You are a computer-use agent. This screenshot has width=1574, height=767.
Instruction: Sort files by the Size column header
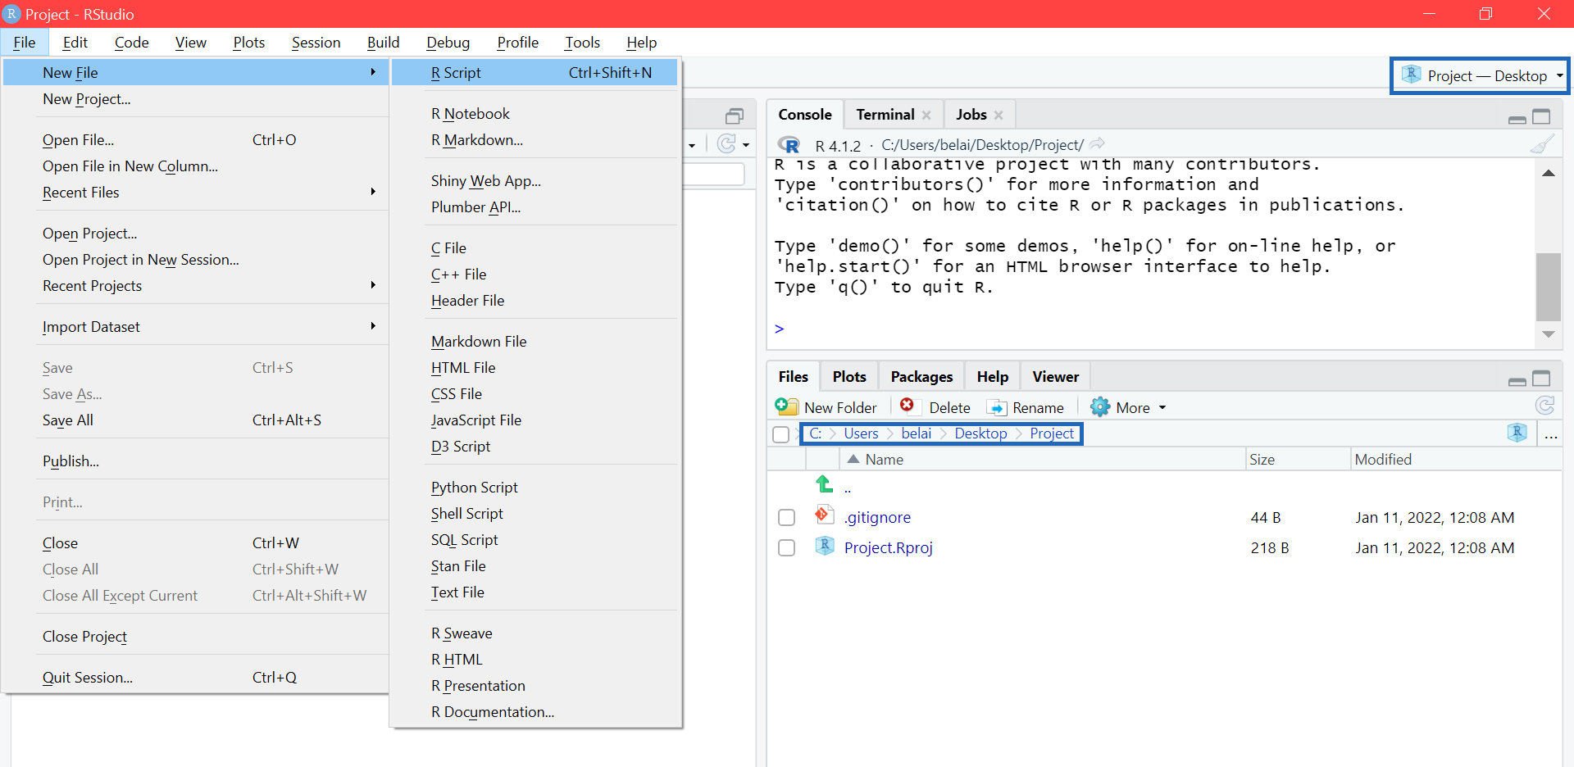[1262, 460]
